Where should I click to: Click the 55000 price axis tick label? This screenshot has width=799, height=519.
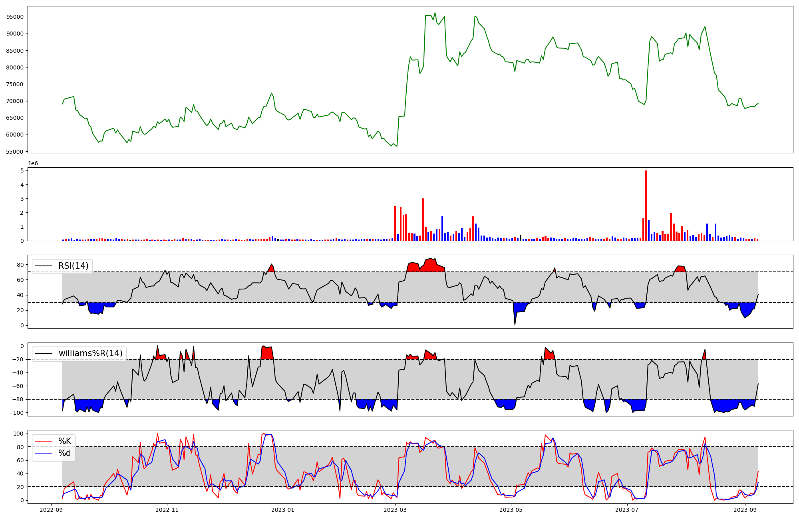pyautogui.click(x=15, y=152)
